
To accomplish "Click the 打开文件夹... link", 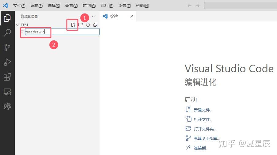I will click(x=205, y=129).
